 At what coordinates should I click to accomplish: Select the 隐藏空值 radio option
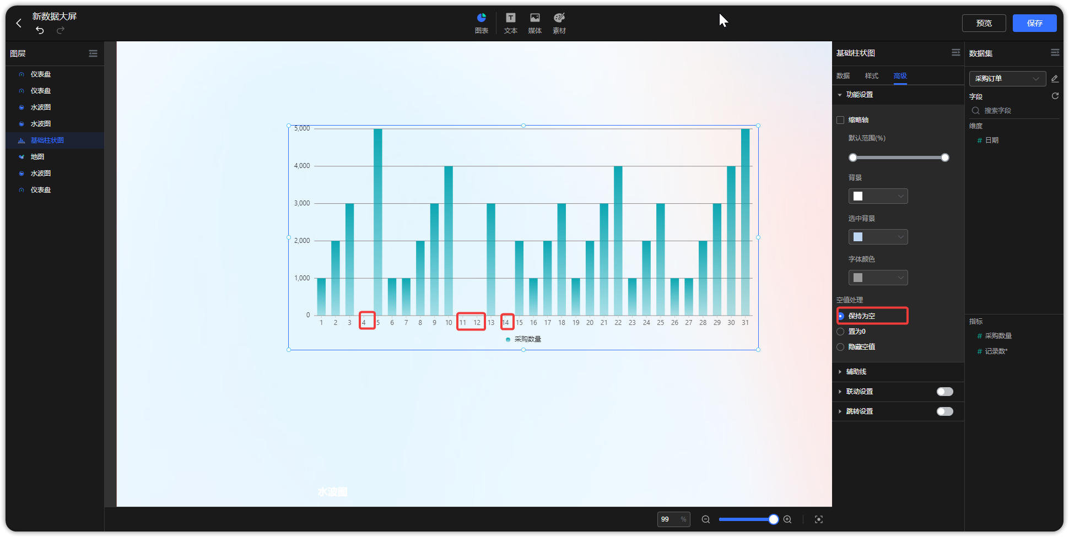click(x=840, y=347)
